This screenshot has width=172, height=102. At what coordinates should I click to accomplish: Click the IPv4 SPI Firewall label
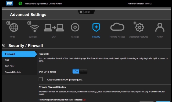point(47,72)
